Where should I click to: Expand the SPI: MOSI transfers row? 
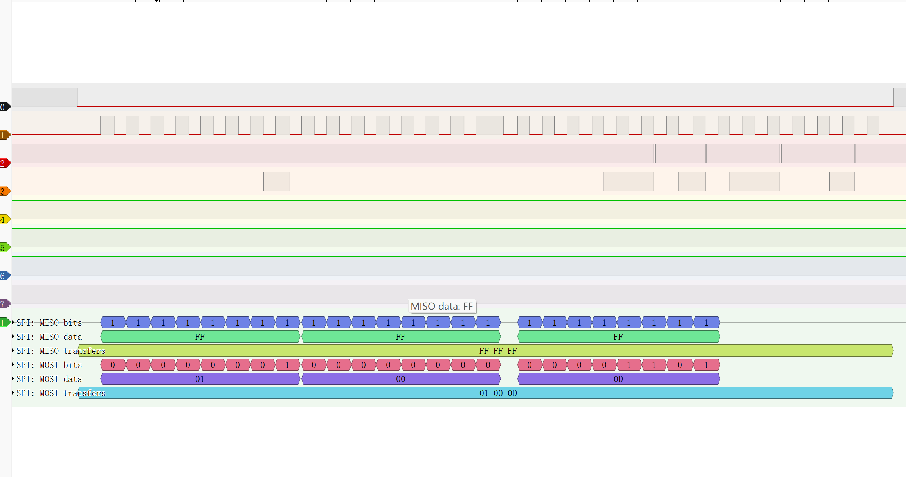point(12,393)
